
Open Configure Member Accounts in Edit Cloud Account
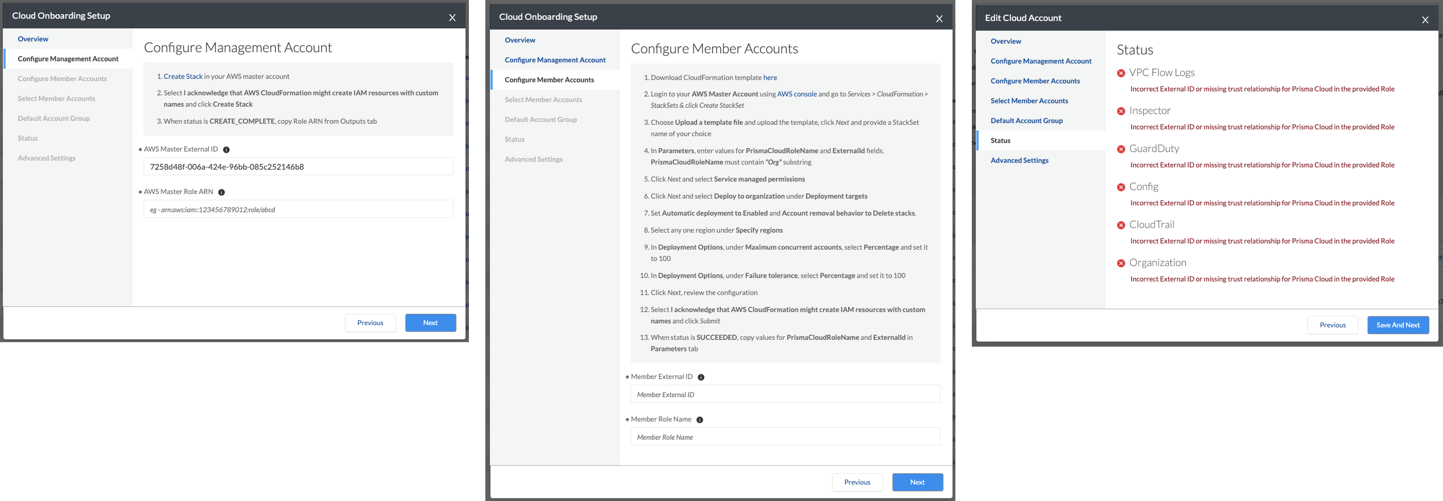coord(1035,81)
